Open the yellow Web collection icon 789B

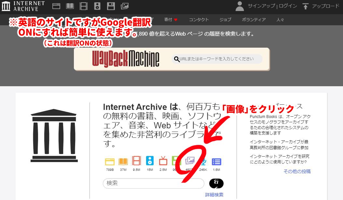(x=110, y=161)
